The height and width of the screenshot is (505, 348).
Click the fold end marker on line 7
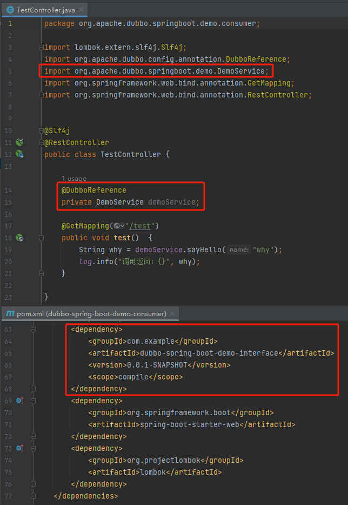click(x=41, y=95)
